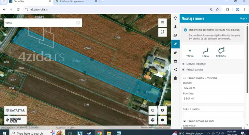Open the tag sidebar icon
The width and height of the screenshot is (249, 135).
(175, 52)
